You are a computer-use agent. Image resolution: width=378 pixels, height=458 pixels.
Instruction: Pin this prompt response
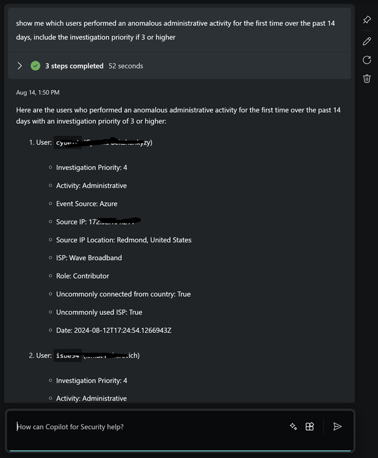click(x=366, y=20)
